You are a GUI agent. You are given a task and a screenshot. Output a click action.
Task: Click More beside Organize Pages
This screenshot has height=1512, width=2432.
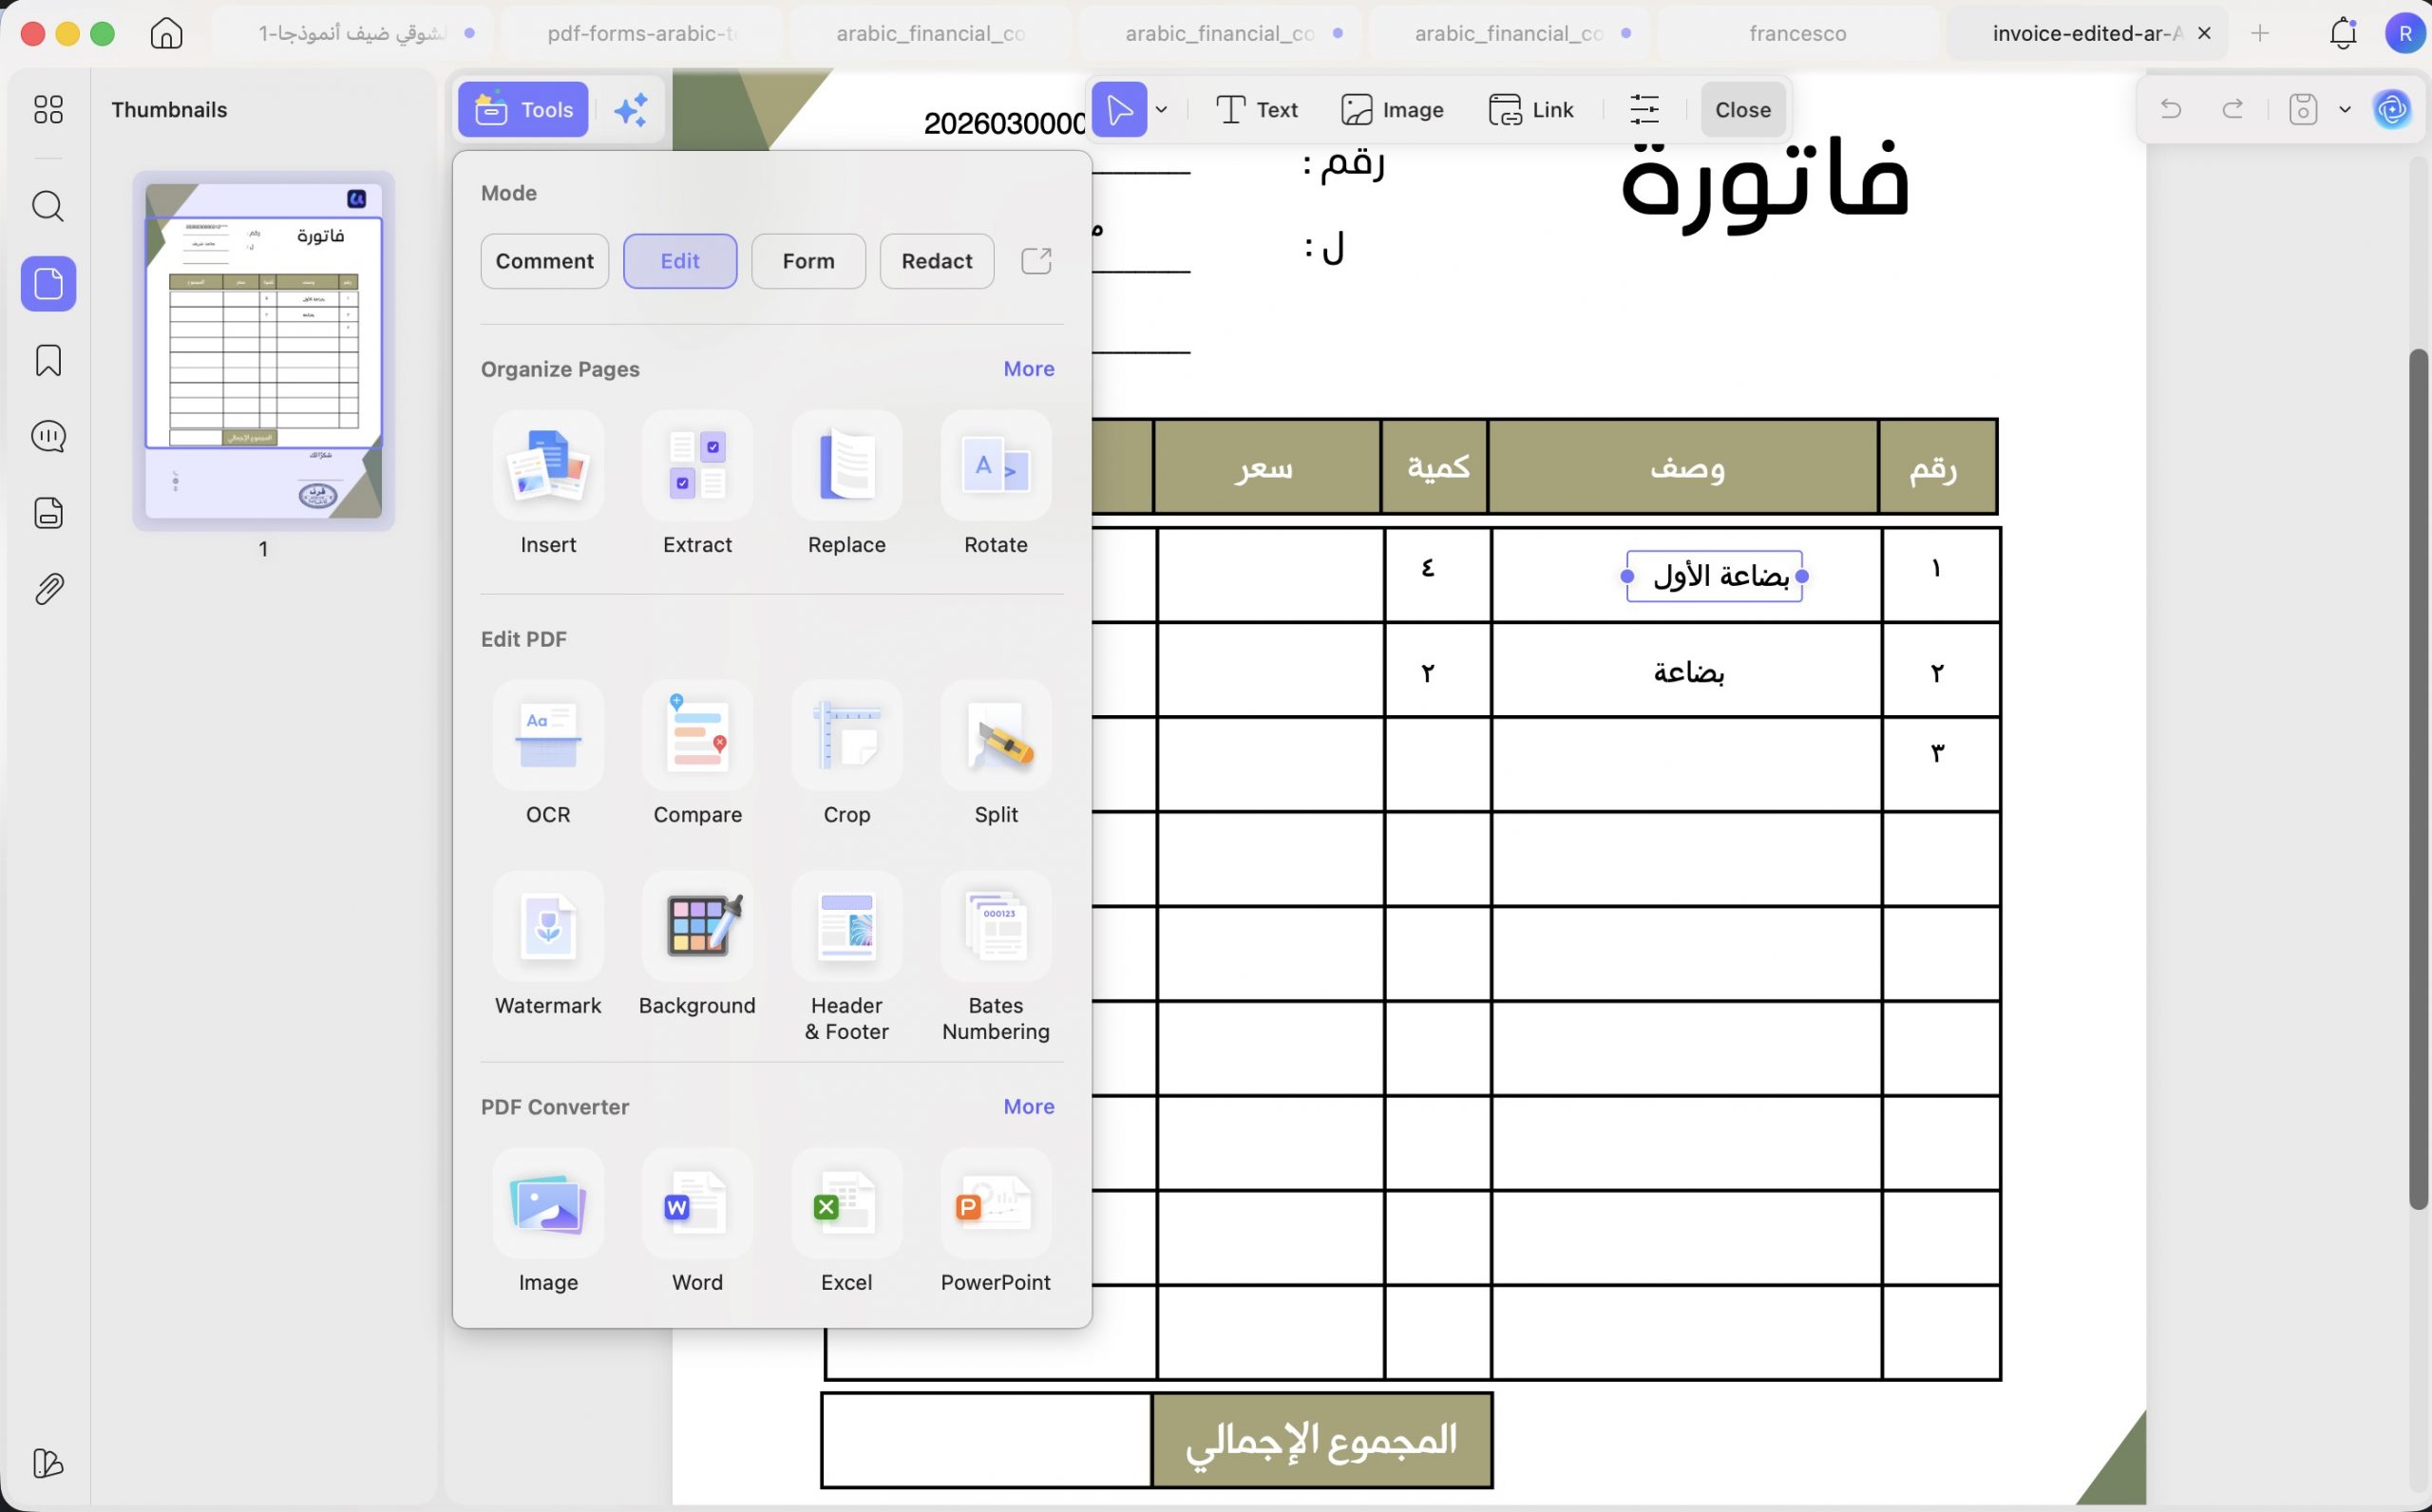(x=1028, y=369)
